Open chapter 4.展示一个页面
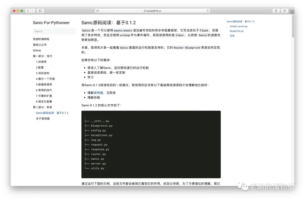 point(45,79)
